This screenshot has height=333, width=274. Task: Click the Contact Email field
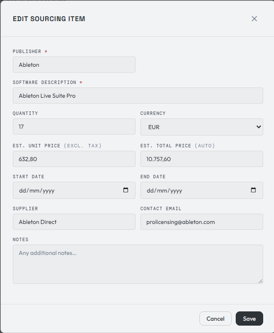[x=201, y=222]
